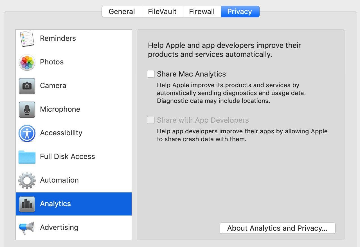Click the Share Mac Analytics label text

[191, 74]
